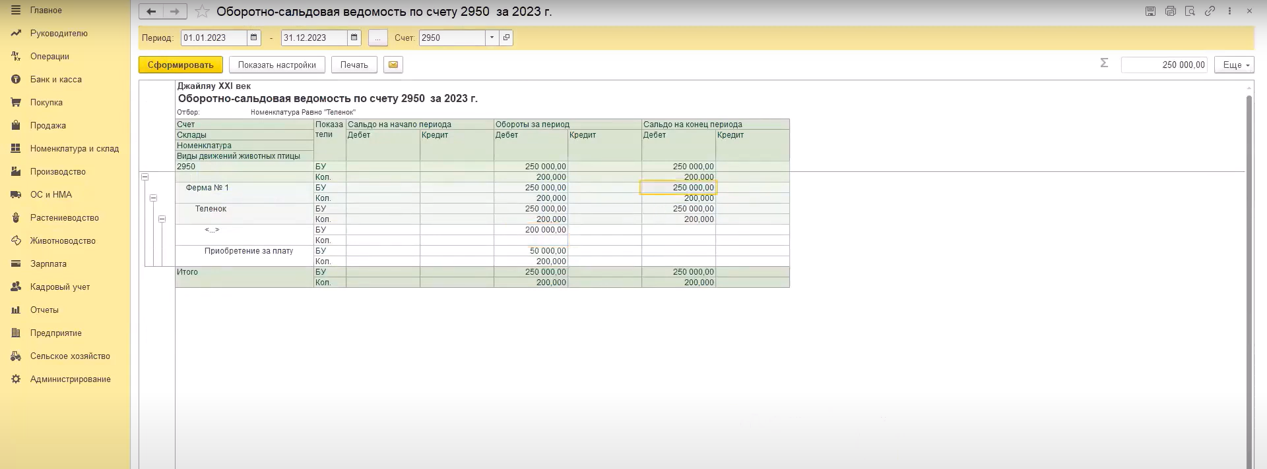Open the Животноводство section
This screenshot has width=1267, height=469.
point(63,240)
